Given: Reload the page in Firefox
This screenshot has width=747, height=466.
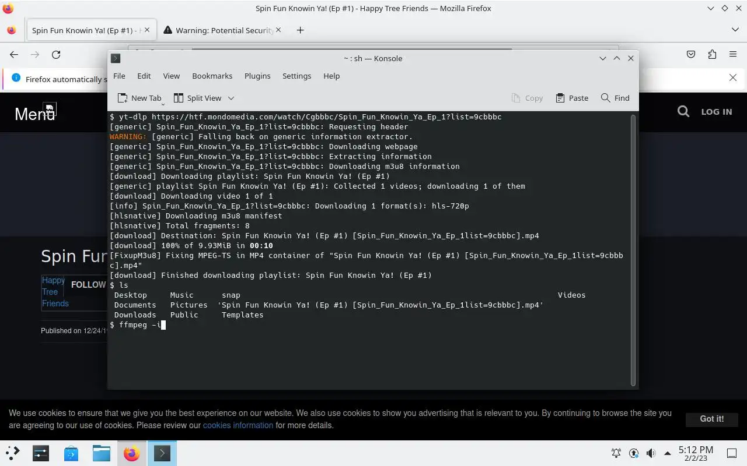Looking at the screenshot, I should [x=56, y=54].
